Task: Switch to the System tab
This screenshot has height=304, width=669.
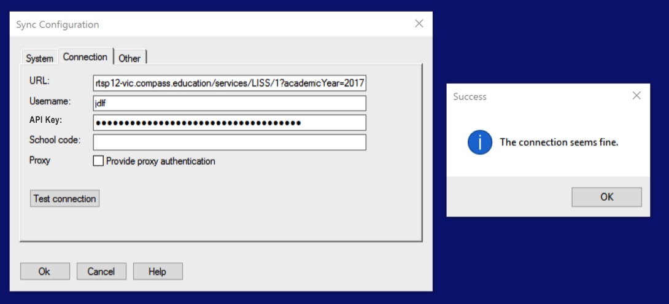Action: pos(39,58)
